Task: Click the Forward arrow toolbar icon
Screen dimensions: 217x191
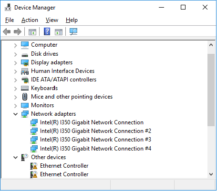Action: (x=18, y=31)
